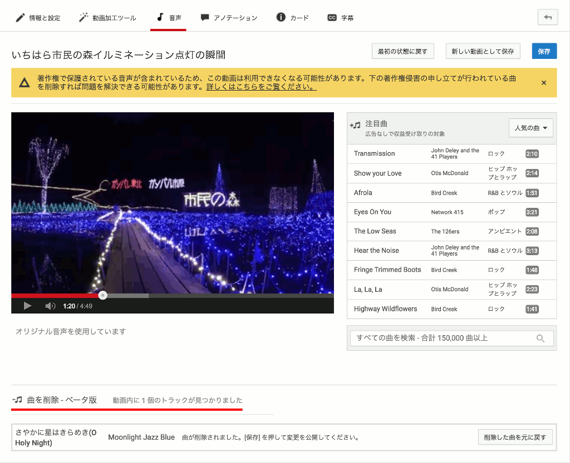Image resolution: width=570 pixels, height=463 pixels.
Task: Click the warning triangle icon in banner
Action: point(24,83)
